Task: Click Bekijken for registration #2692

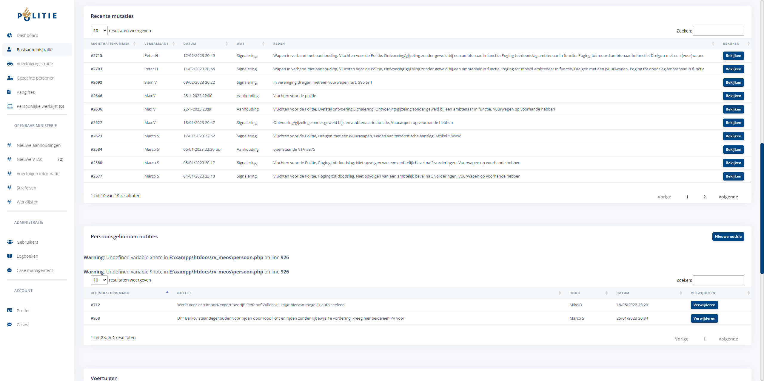Action: [733, 83]
